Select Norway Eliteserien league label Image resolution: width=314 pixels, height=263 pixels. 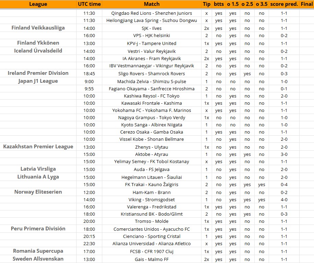pyautogui.click(x=38, y=192)
